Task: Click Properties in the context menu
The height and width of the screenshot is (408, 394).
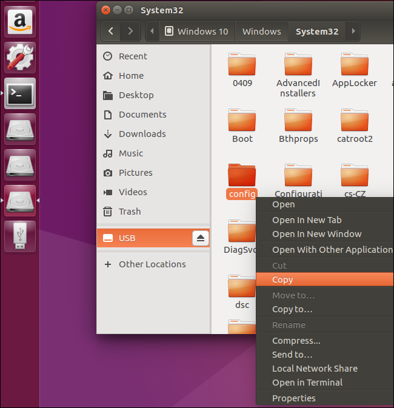Action: coord(293,398)
